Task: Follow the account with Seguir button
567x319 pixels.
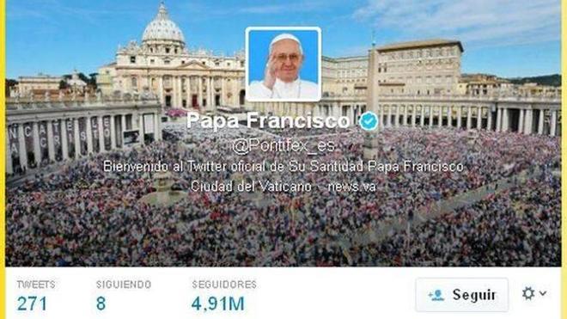Action: [462, 295]
